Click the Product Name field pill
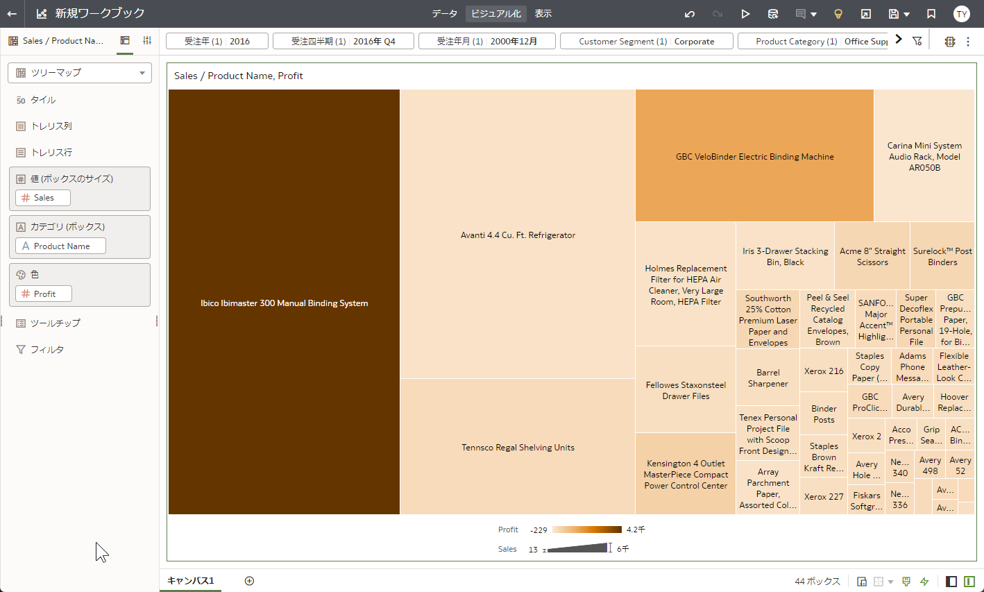984x592 pixels. pyautogui.click(x=60, y=246)
